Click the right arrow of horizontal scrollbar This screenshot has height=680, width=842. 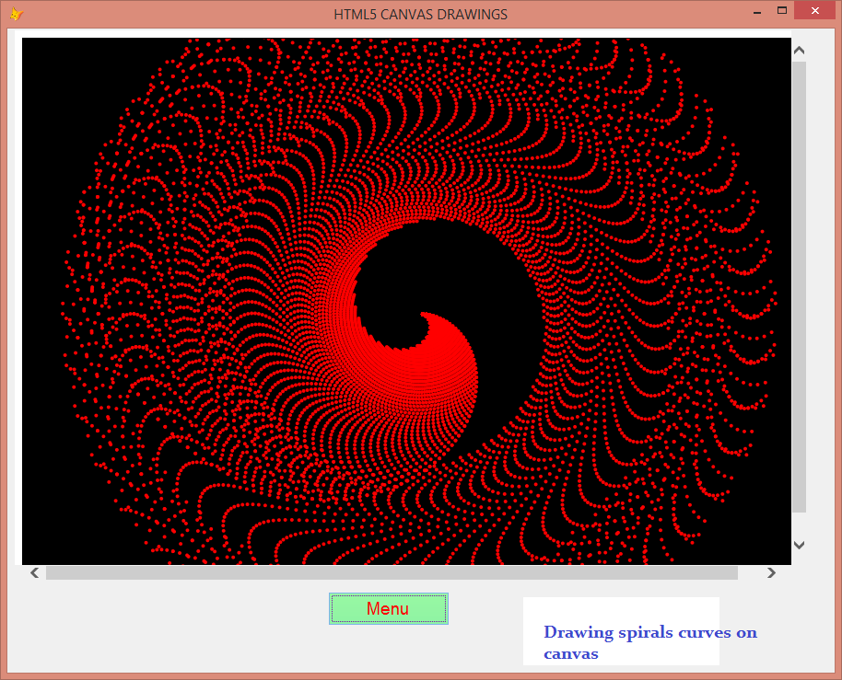(x=771, y=572)
